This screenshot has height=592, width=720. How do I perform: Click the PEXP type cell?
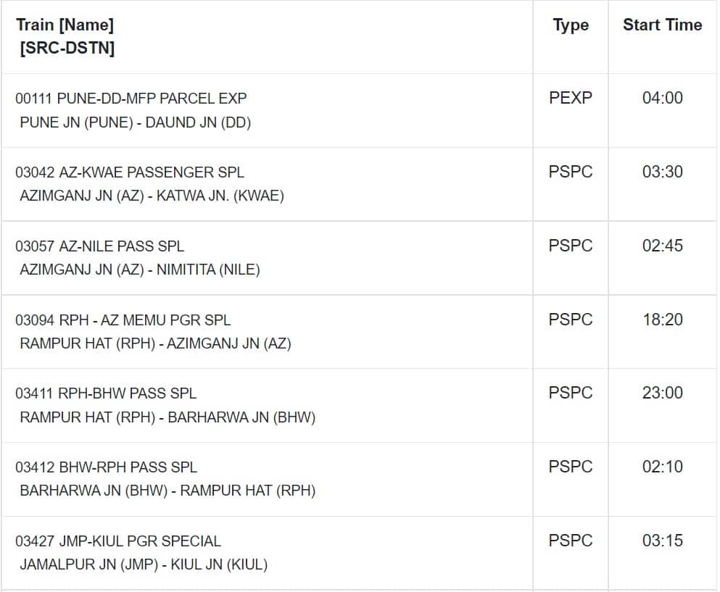571,98
